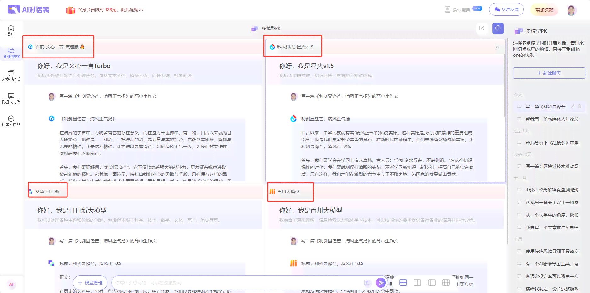Select the 科大讯飞-星火v1.5 model header
Screen dimensions: 590x293
[x=292, y=47]
